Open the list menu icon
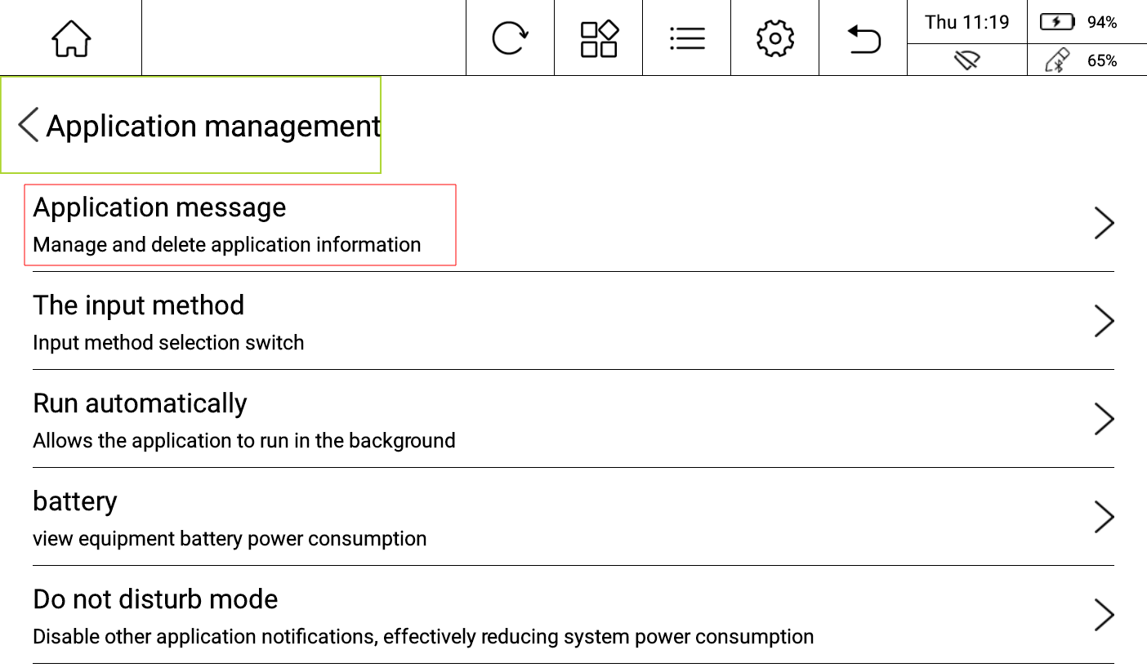Viewport: 1147px width, 672px height. tap(686, 38)
